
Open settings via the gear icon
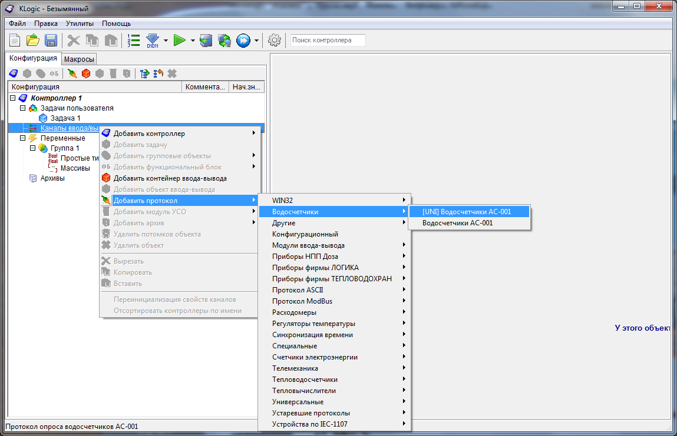pos(274,40)
